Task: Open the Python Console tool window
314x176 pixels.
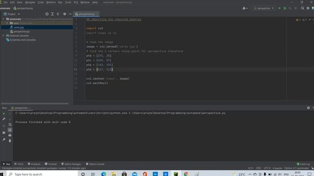Action: click(x=95, y=164)
